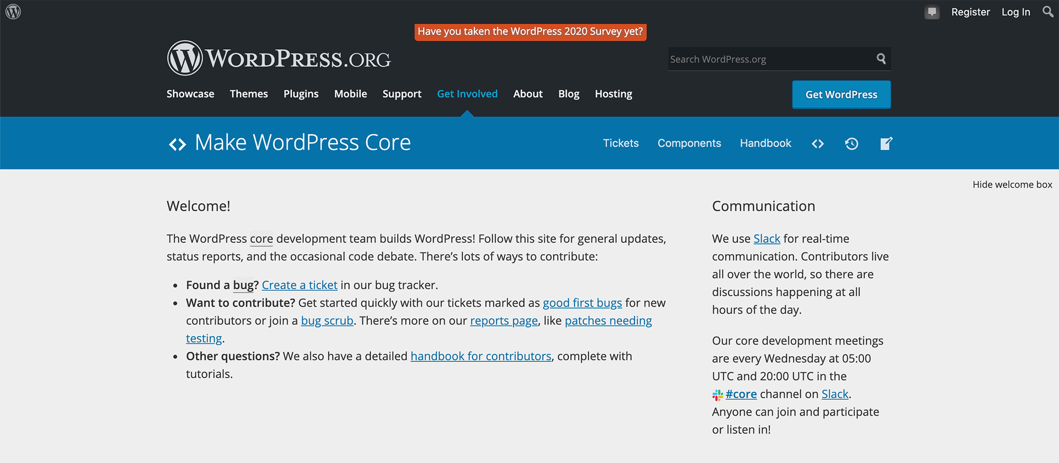Click the Communication heading
Screen dimensions: 1059x463
coord(764,206)
